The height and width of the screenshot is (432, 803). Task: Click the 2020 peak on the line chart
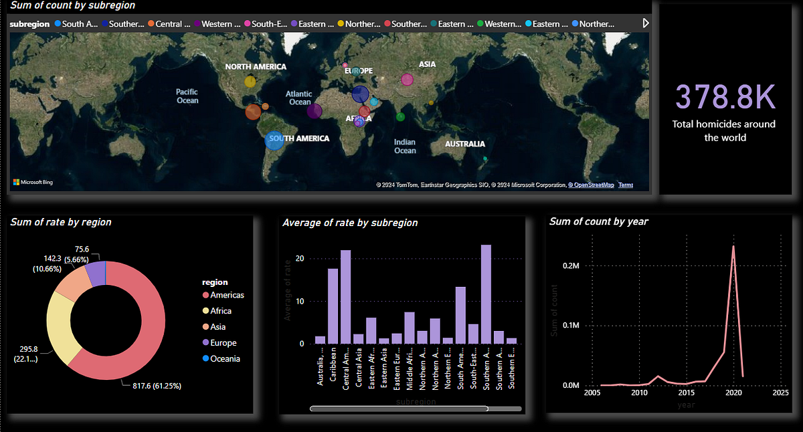point(733,247)
